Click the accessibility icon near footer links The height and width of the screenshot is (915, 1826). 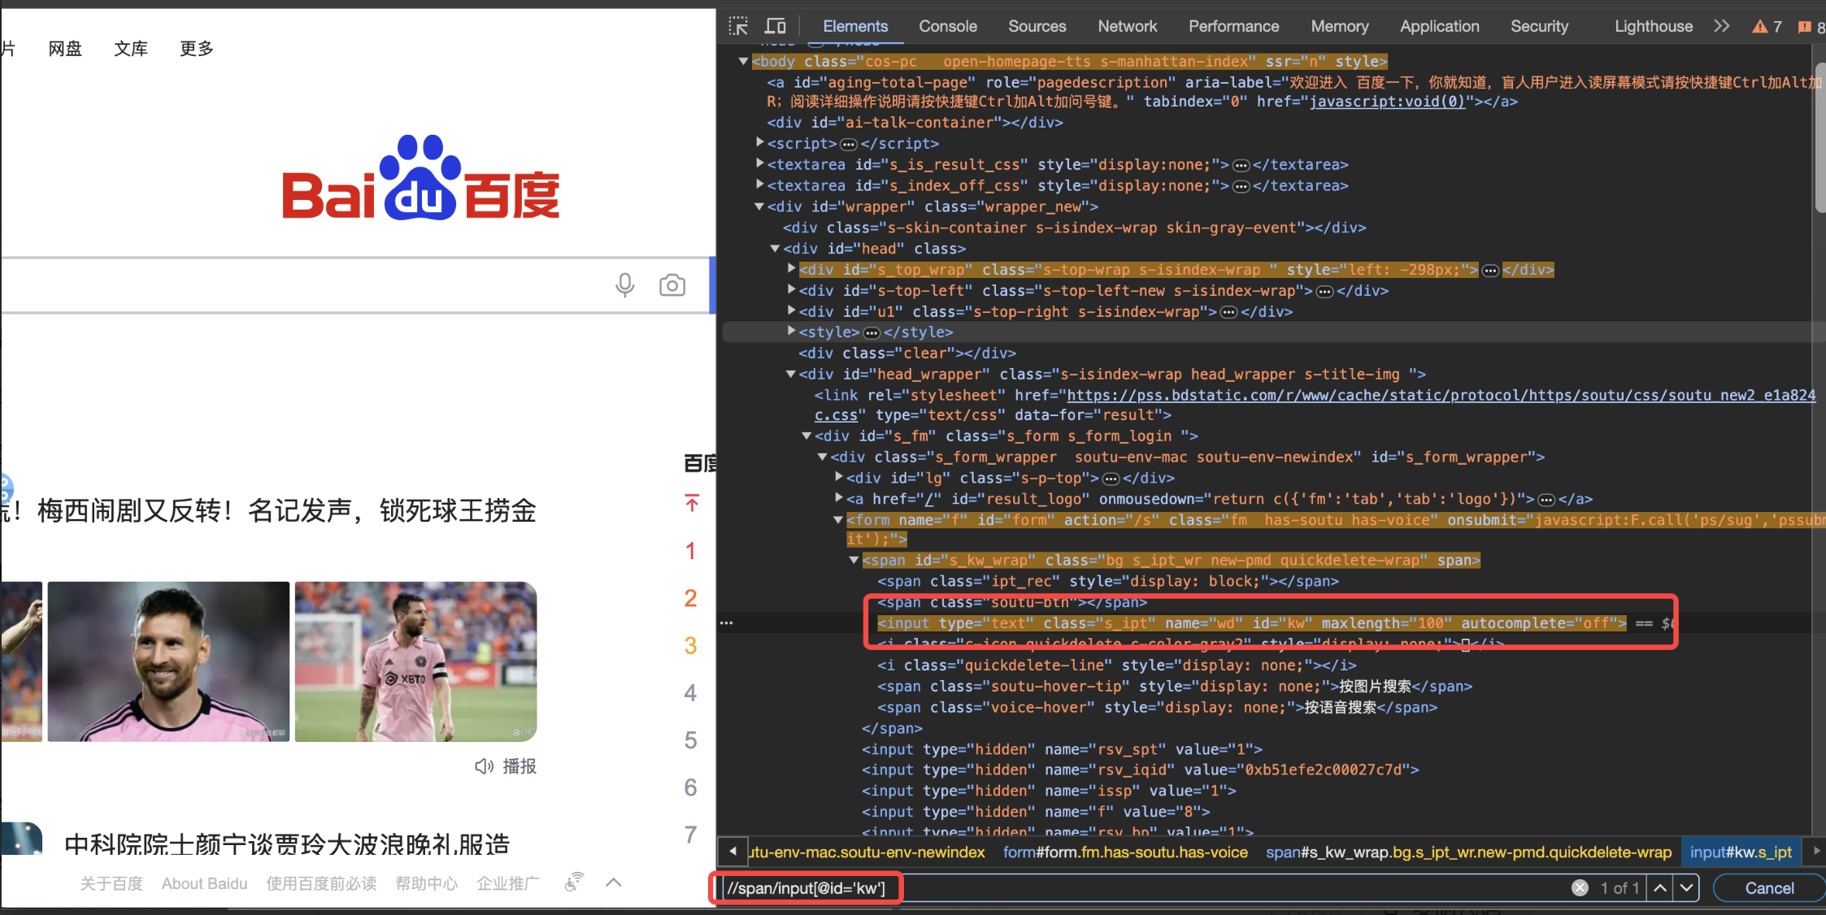coord(573,881)
